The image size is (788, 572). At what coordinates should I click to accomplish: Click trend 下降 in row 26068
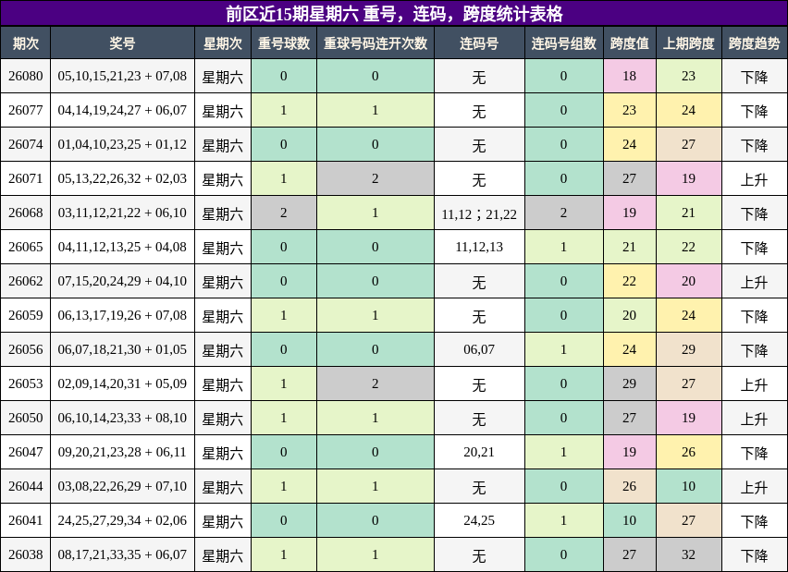click(754, 213)
